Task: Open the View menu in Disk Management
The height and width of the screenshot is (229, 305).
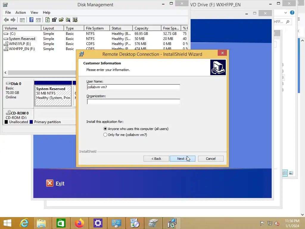Action: coord(34,13)
